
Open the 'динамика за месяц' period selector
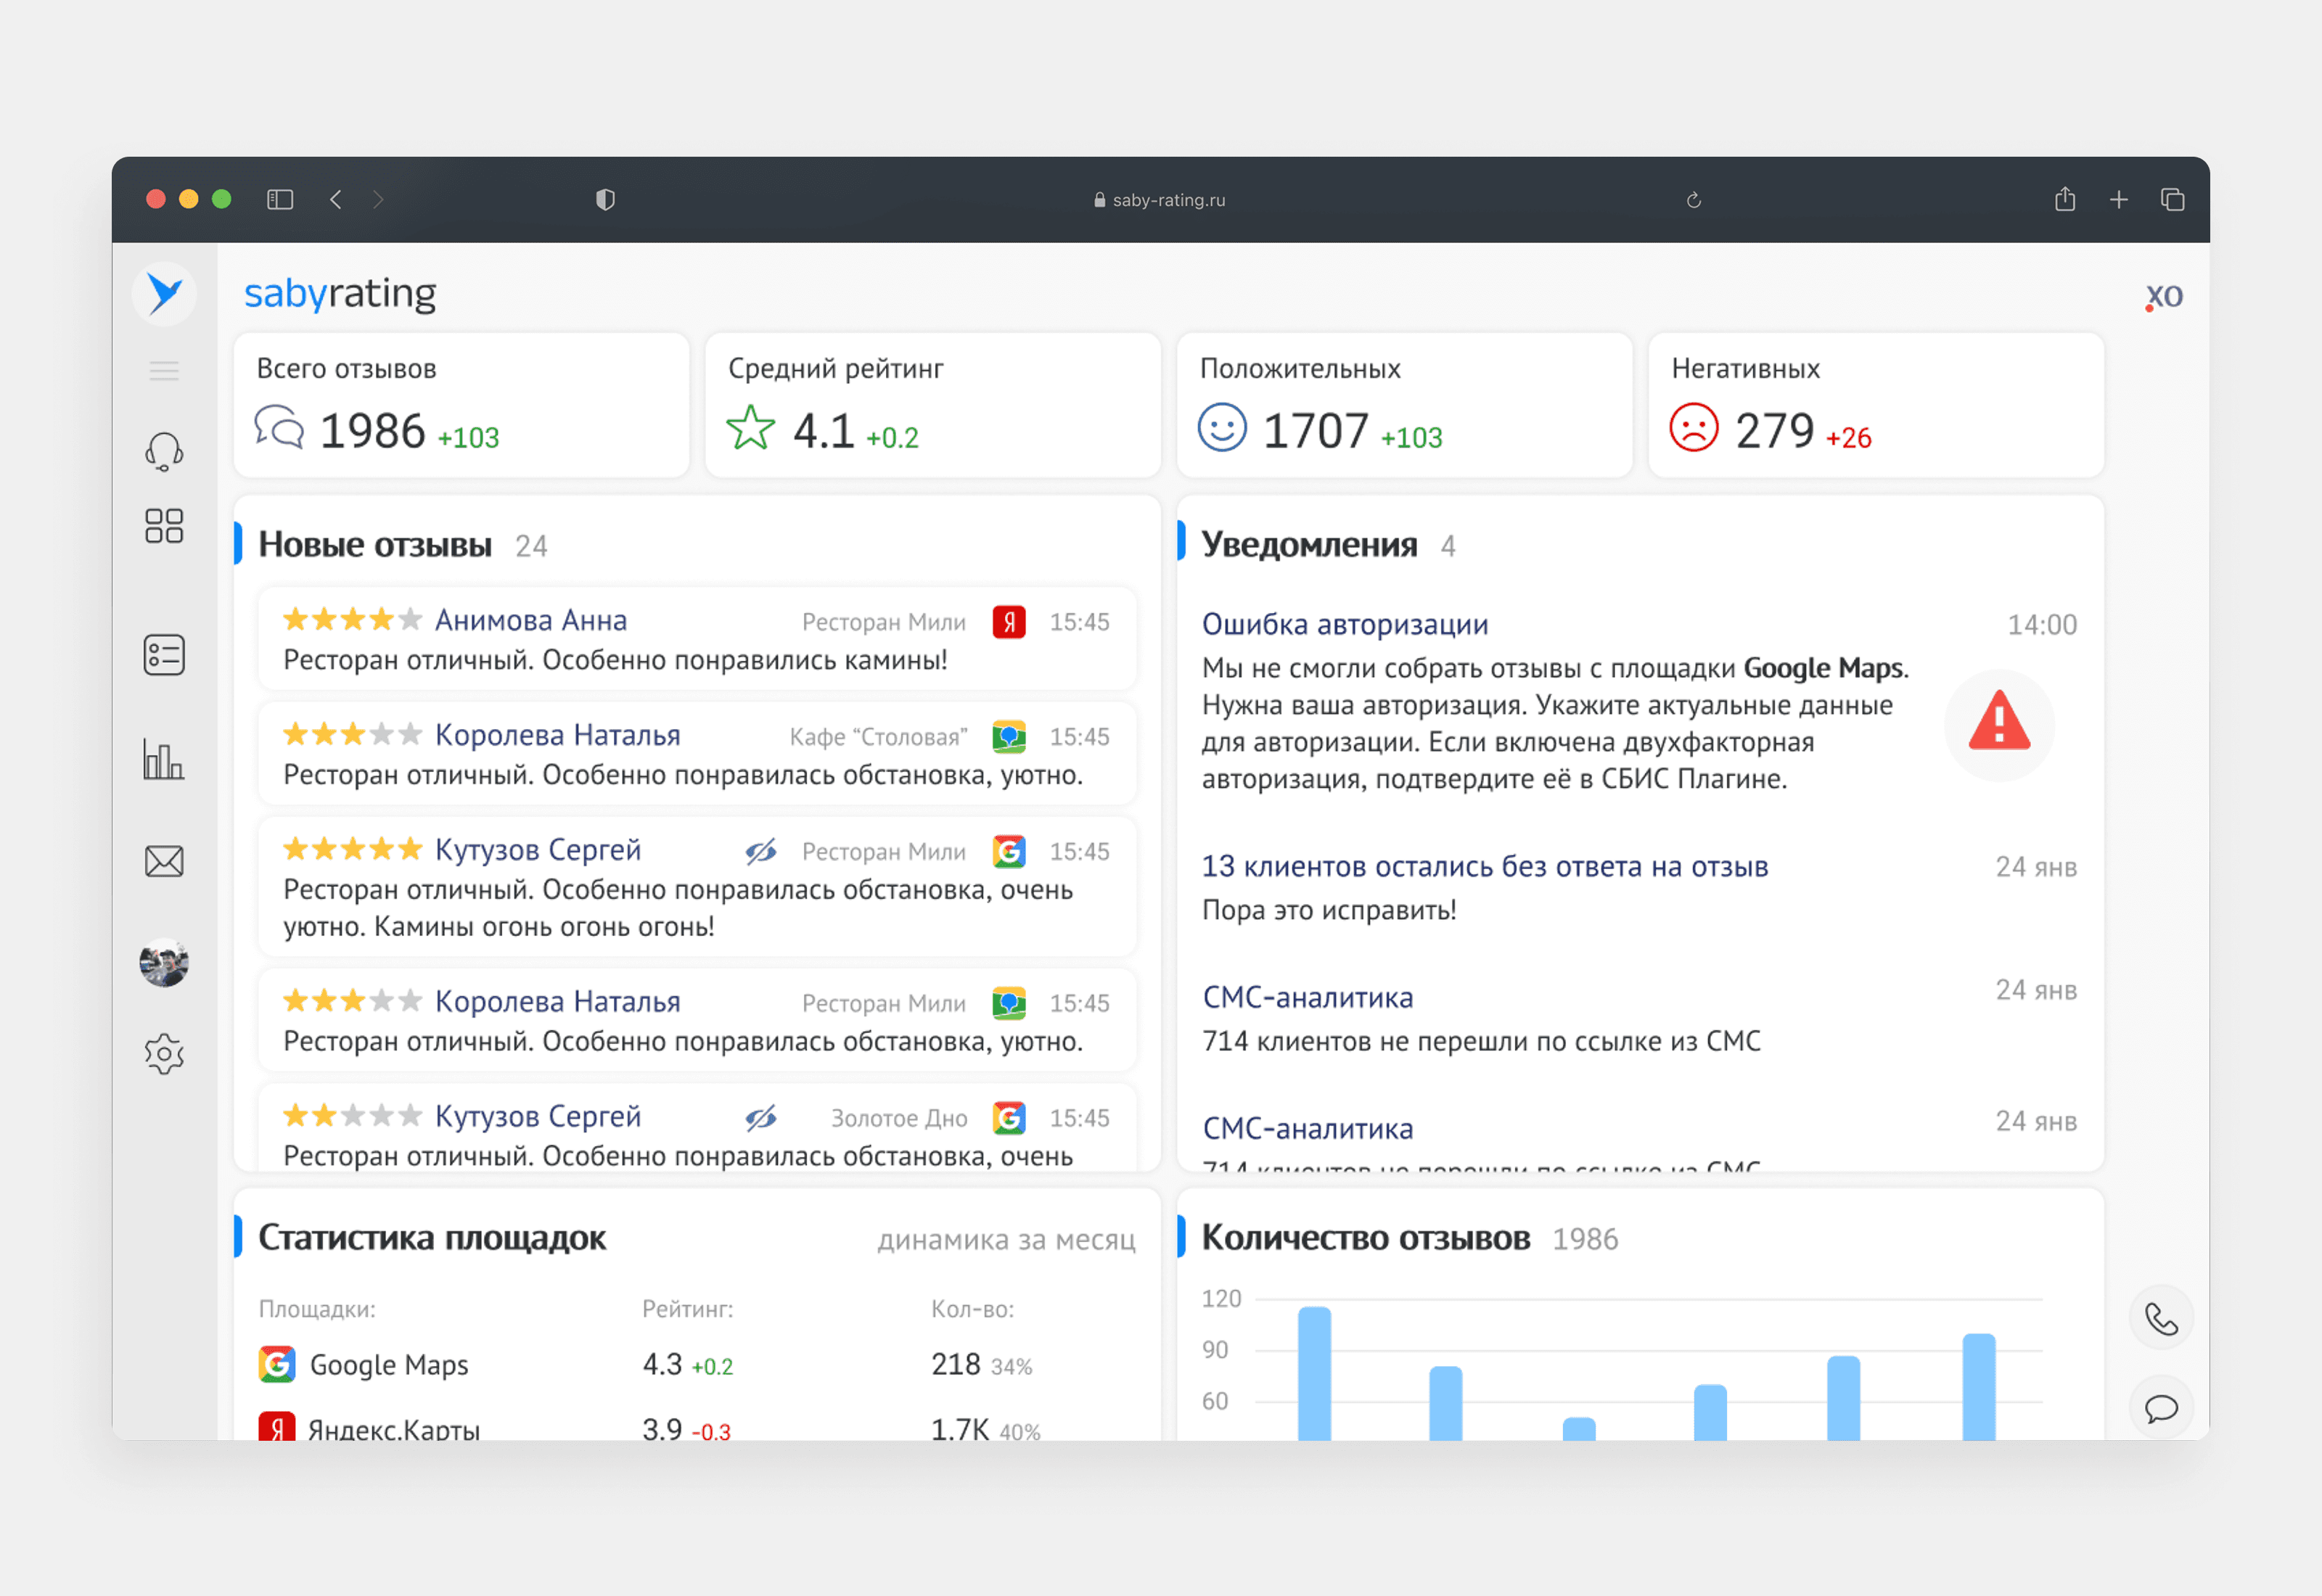click(x=1006, y=1240)
